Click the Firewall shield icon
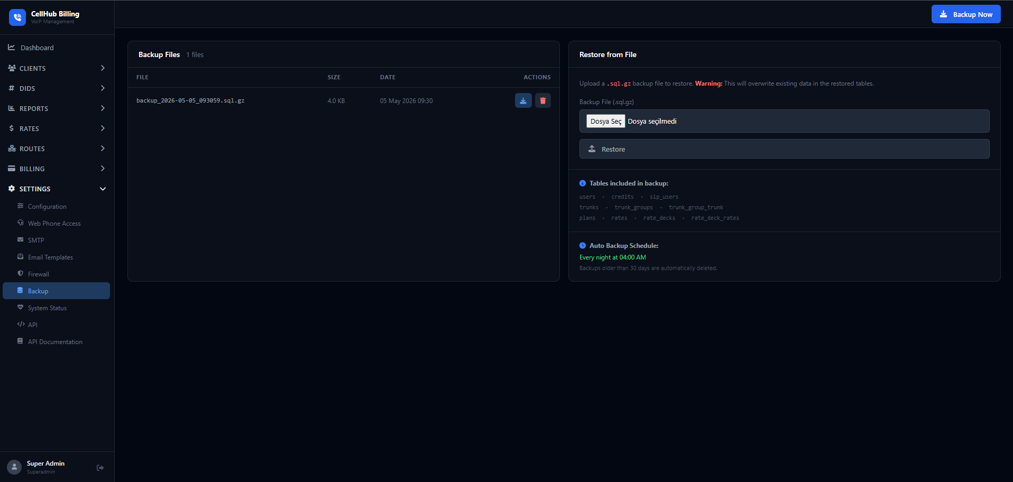 pos(21,274)
